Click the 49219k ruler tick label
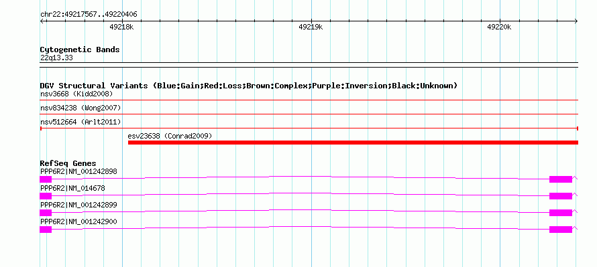The height and width of the screenshot is (267, 597). (x=311, y=27)
